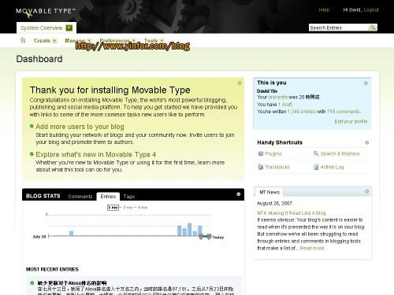This screenshot has height=295, width=394.
Task: Click the Movable Type logo
Action: point(46,12)
